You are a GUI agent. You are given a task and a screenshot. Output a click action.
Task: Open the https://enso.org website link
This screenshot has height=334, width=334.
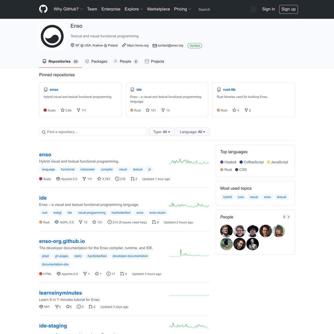click(x=138, y=45)
